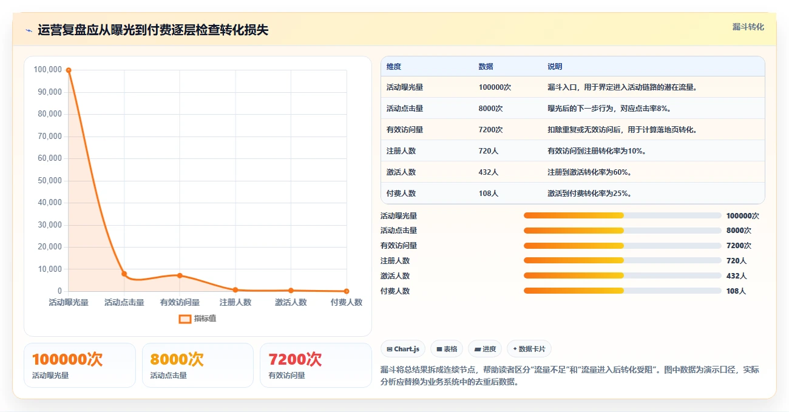The width and height of the screenshot is (789, 412).
Task: Click description starting 扣除重复或无效访问后
Action: point(623,130)
